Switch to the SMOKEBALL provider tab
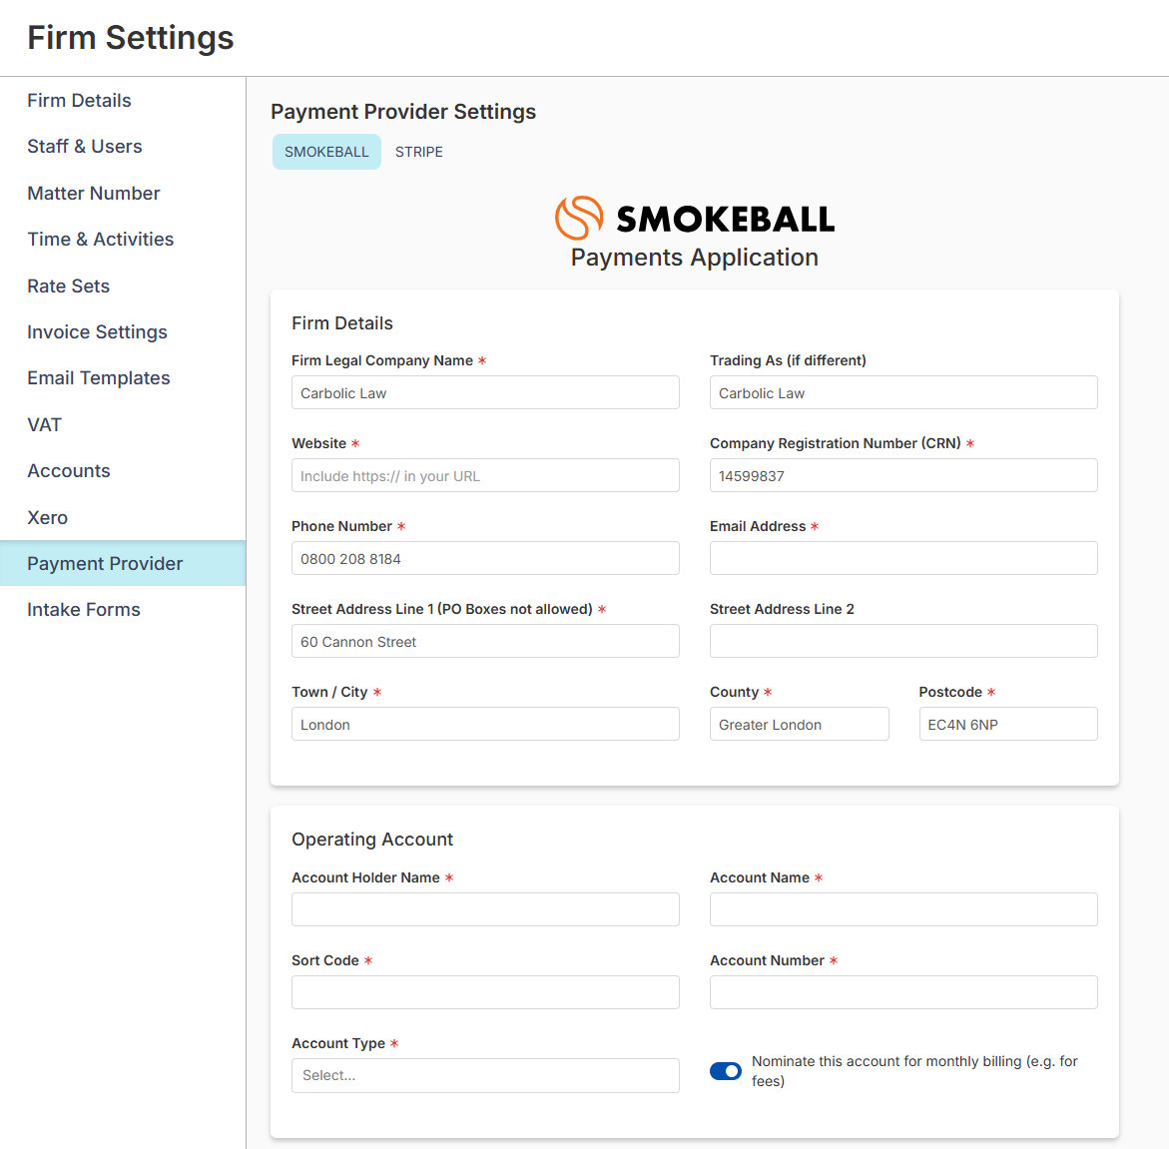Viewport: 1169px width, 1149px height. 326,152
